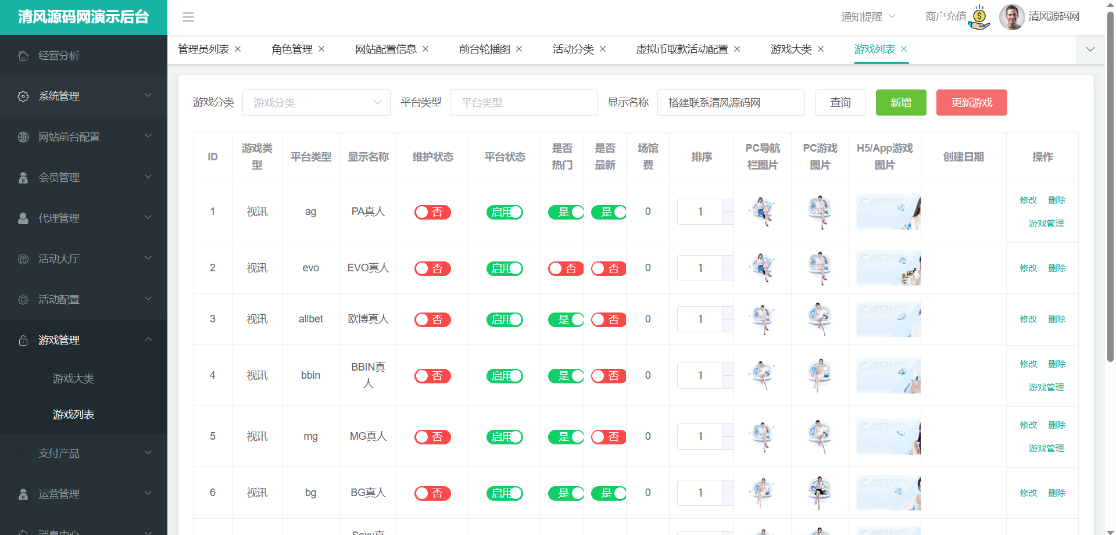Close the 管理员列表 tab
Screen dimensions: 1116x535
238,49
